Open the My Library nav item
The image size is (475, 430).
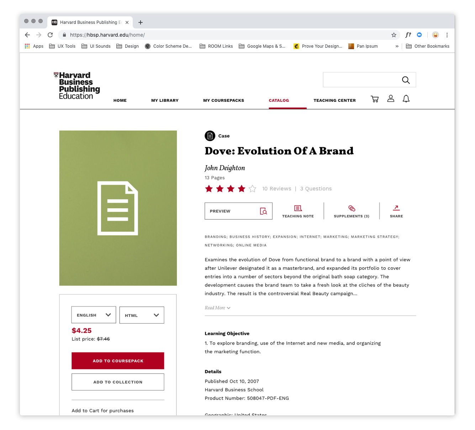[x=165, y=100]
